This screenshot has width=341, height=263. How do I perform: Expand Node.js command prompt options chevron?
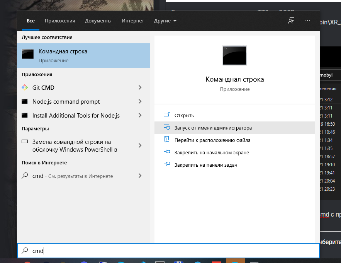[x=140, y=101]
